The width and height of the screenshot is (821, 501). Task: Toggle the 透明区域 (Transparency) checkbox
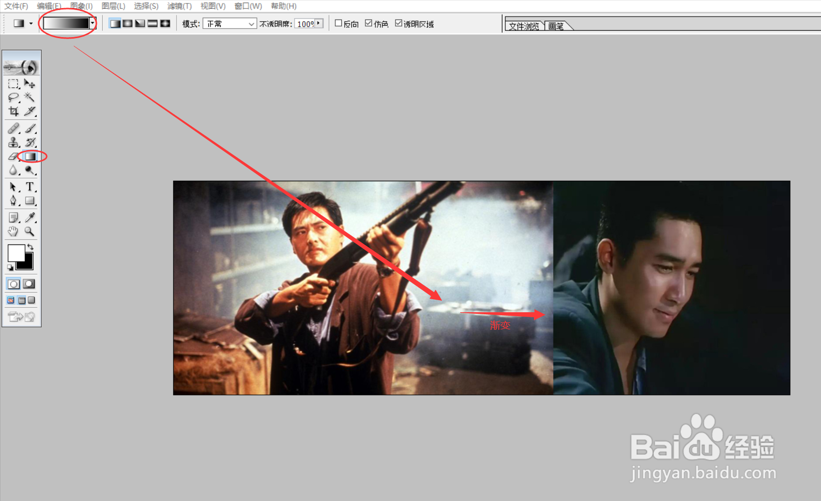pyautogui.click(x=398, y=23)
